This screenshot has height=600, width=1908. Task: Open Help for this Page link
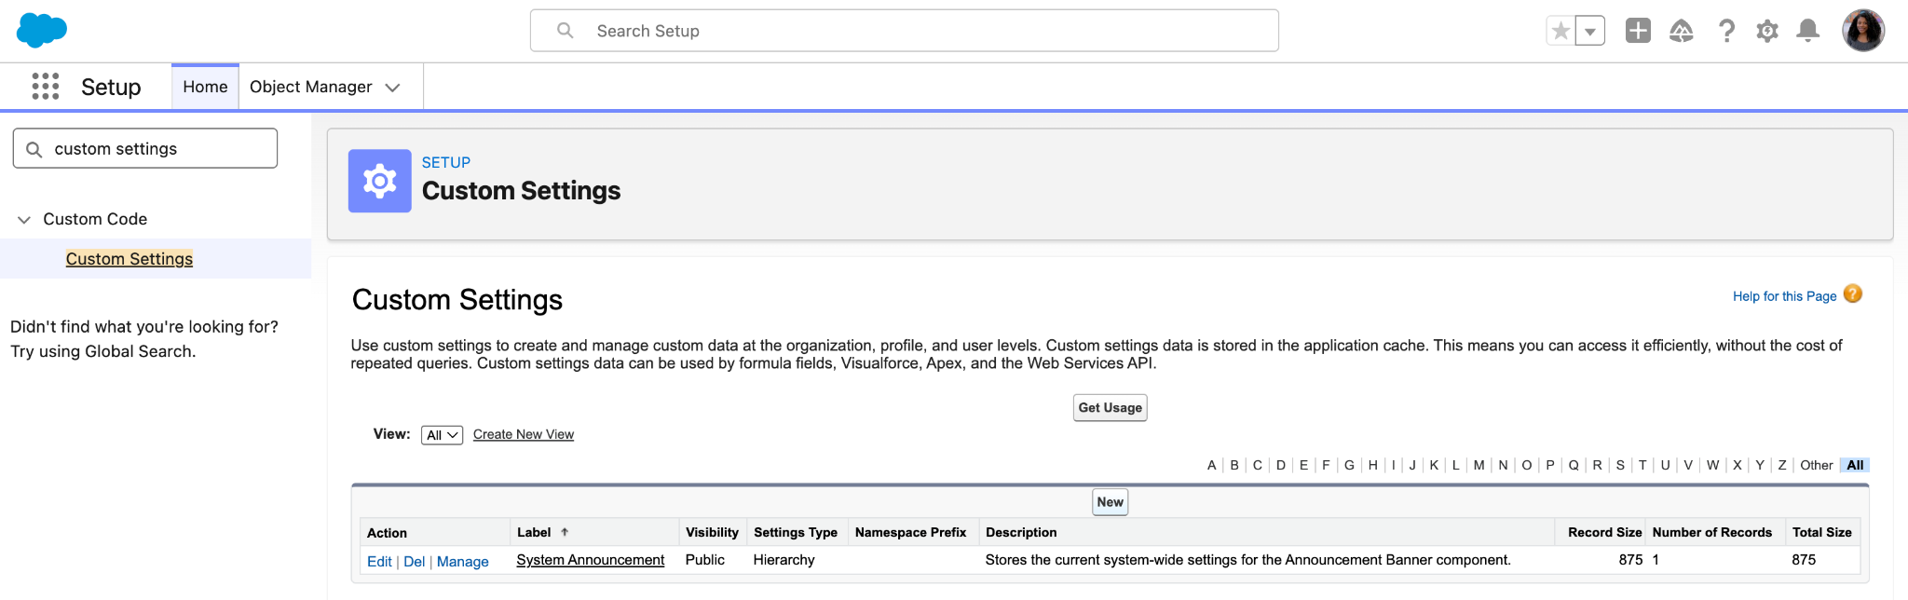click(1784, 296)
